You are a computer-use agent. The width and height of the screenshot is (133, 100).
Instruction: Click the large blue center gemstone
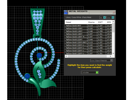click(39, 55)
